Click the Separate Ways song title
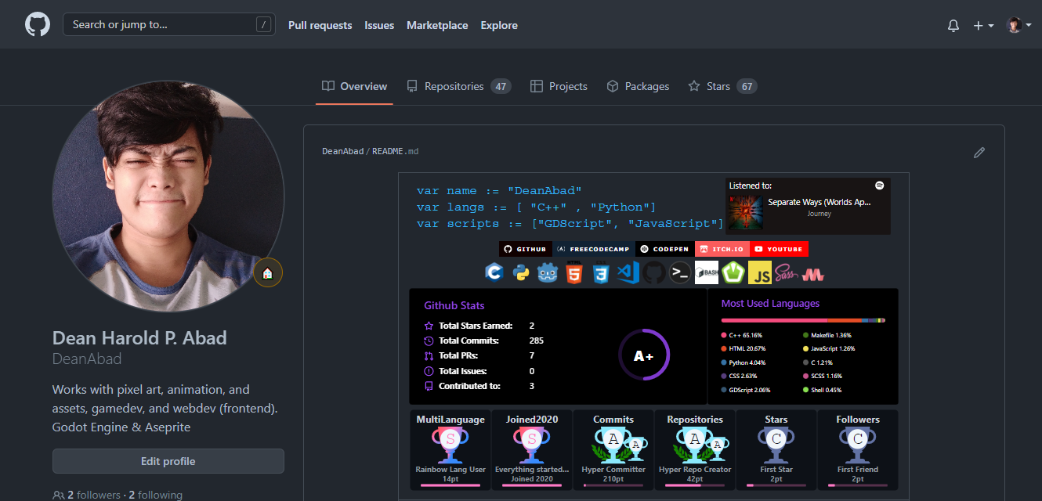The height and width of the screenshot is (501, 1042). [819, 202]
